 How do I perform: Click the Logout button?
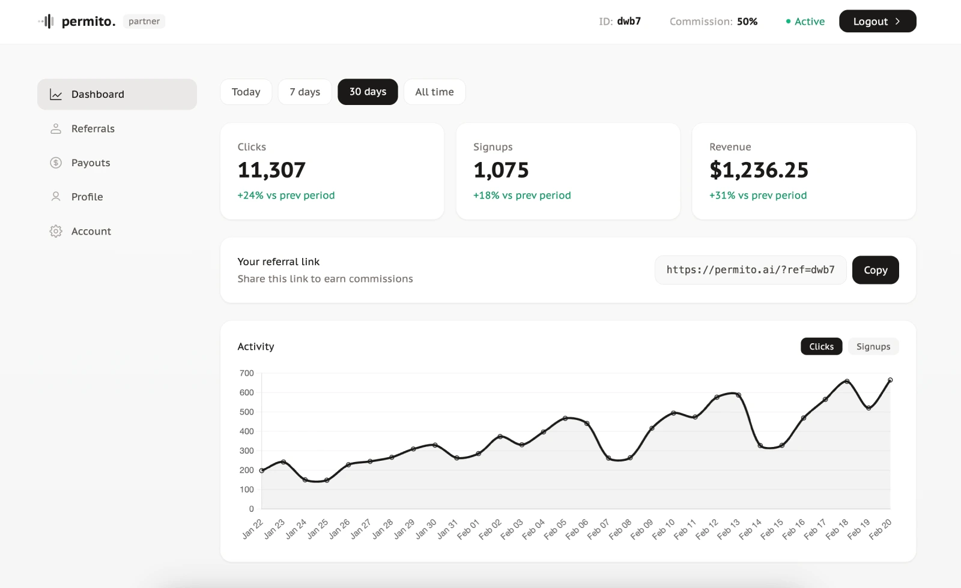tap(871, 21)
